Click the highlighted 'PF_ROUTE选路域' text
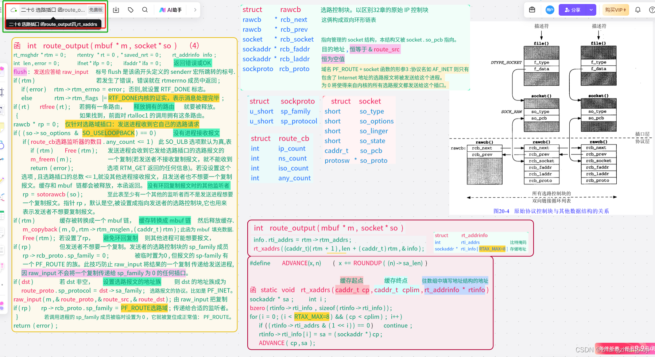The image size is (655, 357). 144,308
